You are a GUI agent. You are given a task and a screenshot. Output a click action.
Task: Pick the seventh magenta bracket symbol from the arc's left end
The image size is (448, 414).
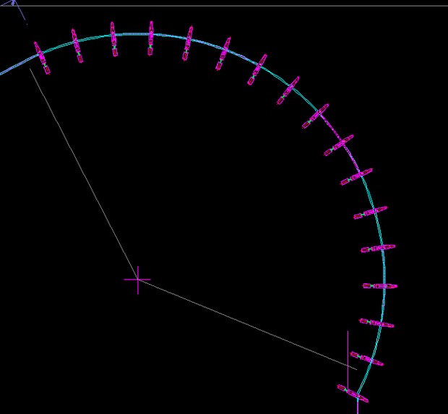coord(257,69)
